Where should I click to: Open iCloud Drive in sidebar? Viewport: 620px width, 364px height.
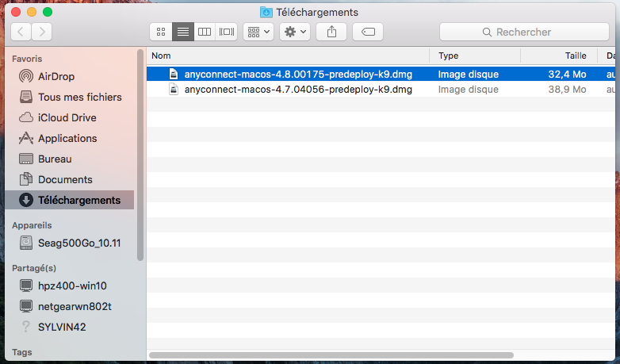(67, 117)
